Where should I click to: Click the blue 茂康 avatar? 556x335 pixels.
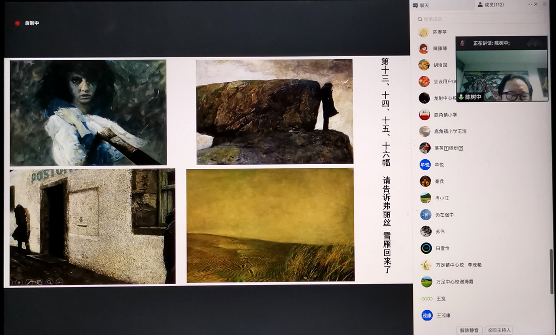[427, 315]
